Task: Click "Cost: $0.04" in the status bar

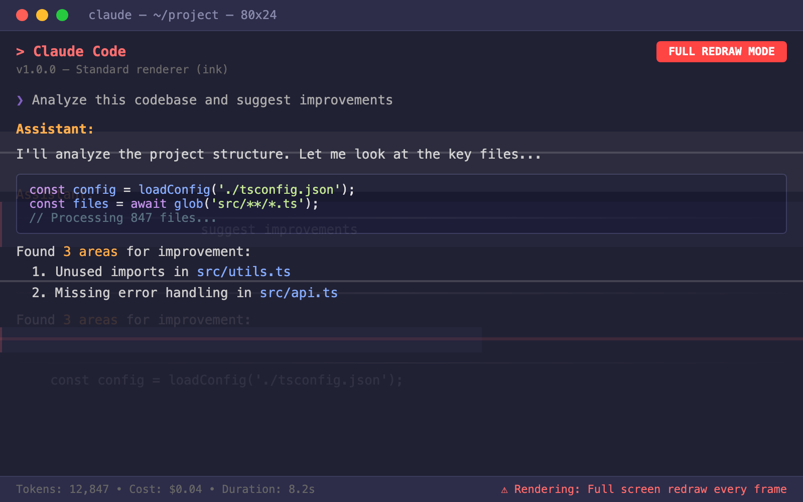Action: point(166,489)
